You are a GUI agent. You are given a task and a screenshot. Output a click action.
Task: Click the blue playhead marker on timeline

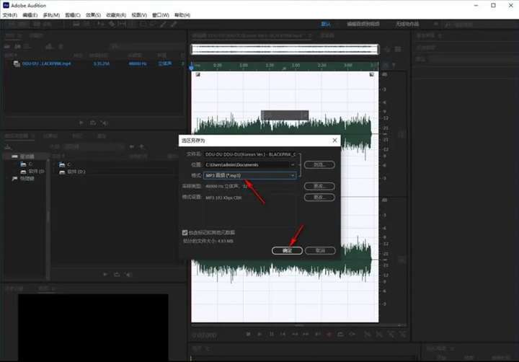(x=191, y=66)
